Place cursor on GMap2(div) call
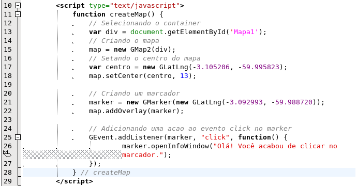The height and width of the screenshot is (186, 357). [x=151, y=50]
